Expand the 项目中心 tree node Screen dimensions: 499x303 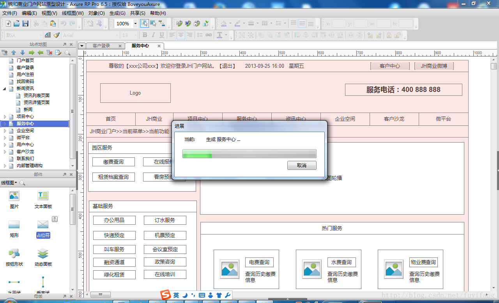click(x=5, y=116)
